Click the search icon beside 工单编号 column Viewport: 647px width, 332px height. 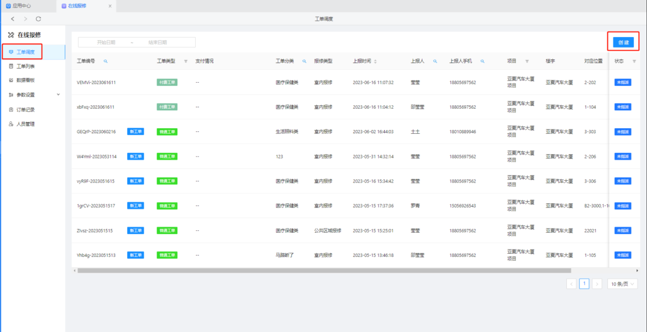tap(105, 61)
